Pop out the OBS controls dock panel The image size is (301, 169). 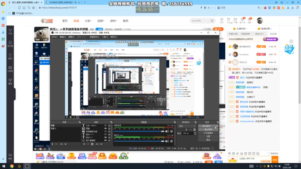click(217, 122)
